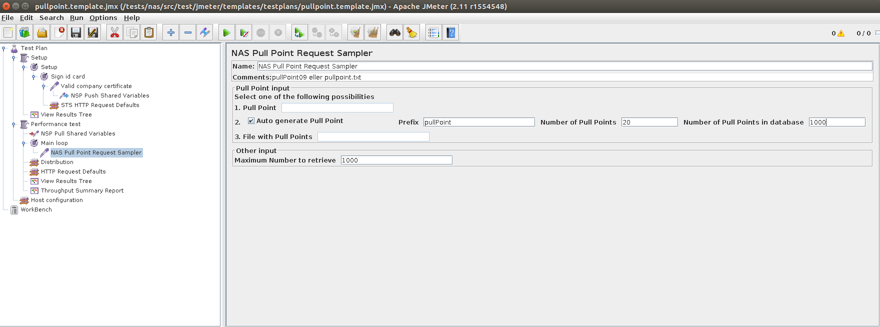The image size is (880, 327).
Task: Click the Reset Search broom icon
Action: [412, 33]
